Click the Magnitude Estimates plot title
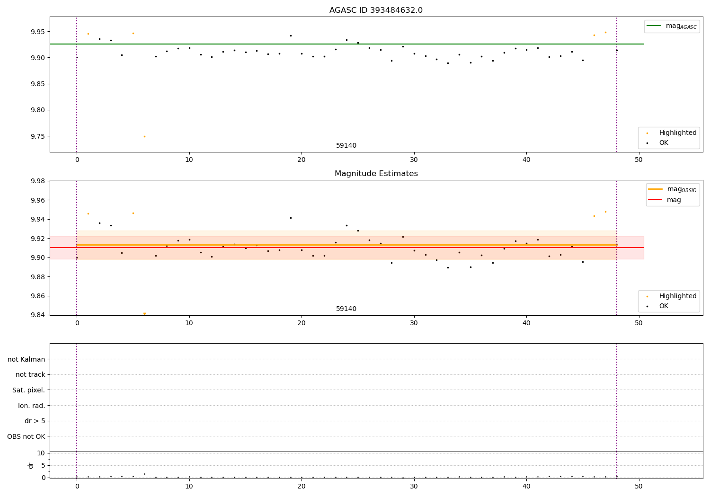710x497 pixels. tap(376, 174)
